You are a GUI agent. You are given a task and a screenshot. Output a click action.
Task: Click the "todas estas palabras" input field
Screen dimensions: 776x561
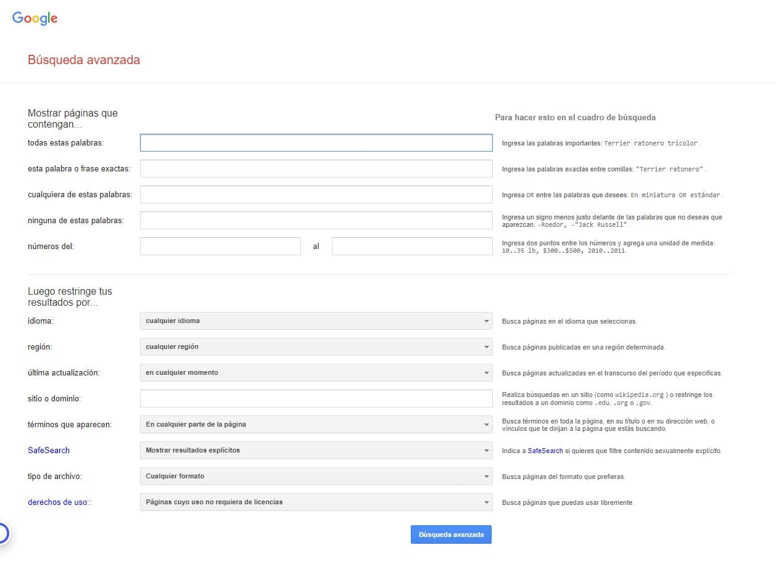pyautogui.click(x=316, y=142)
